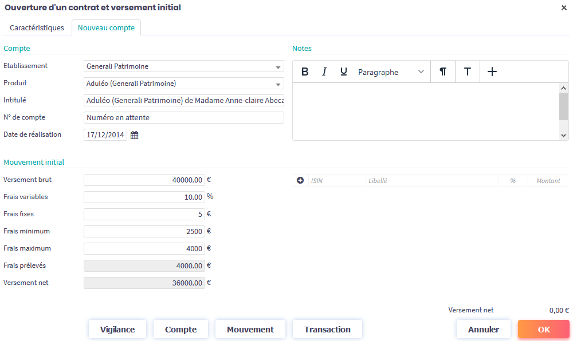
Task: Expand the Etablissement dropdown
Action: point(278,67)
